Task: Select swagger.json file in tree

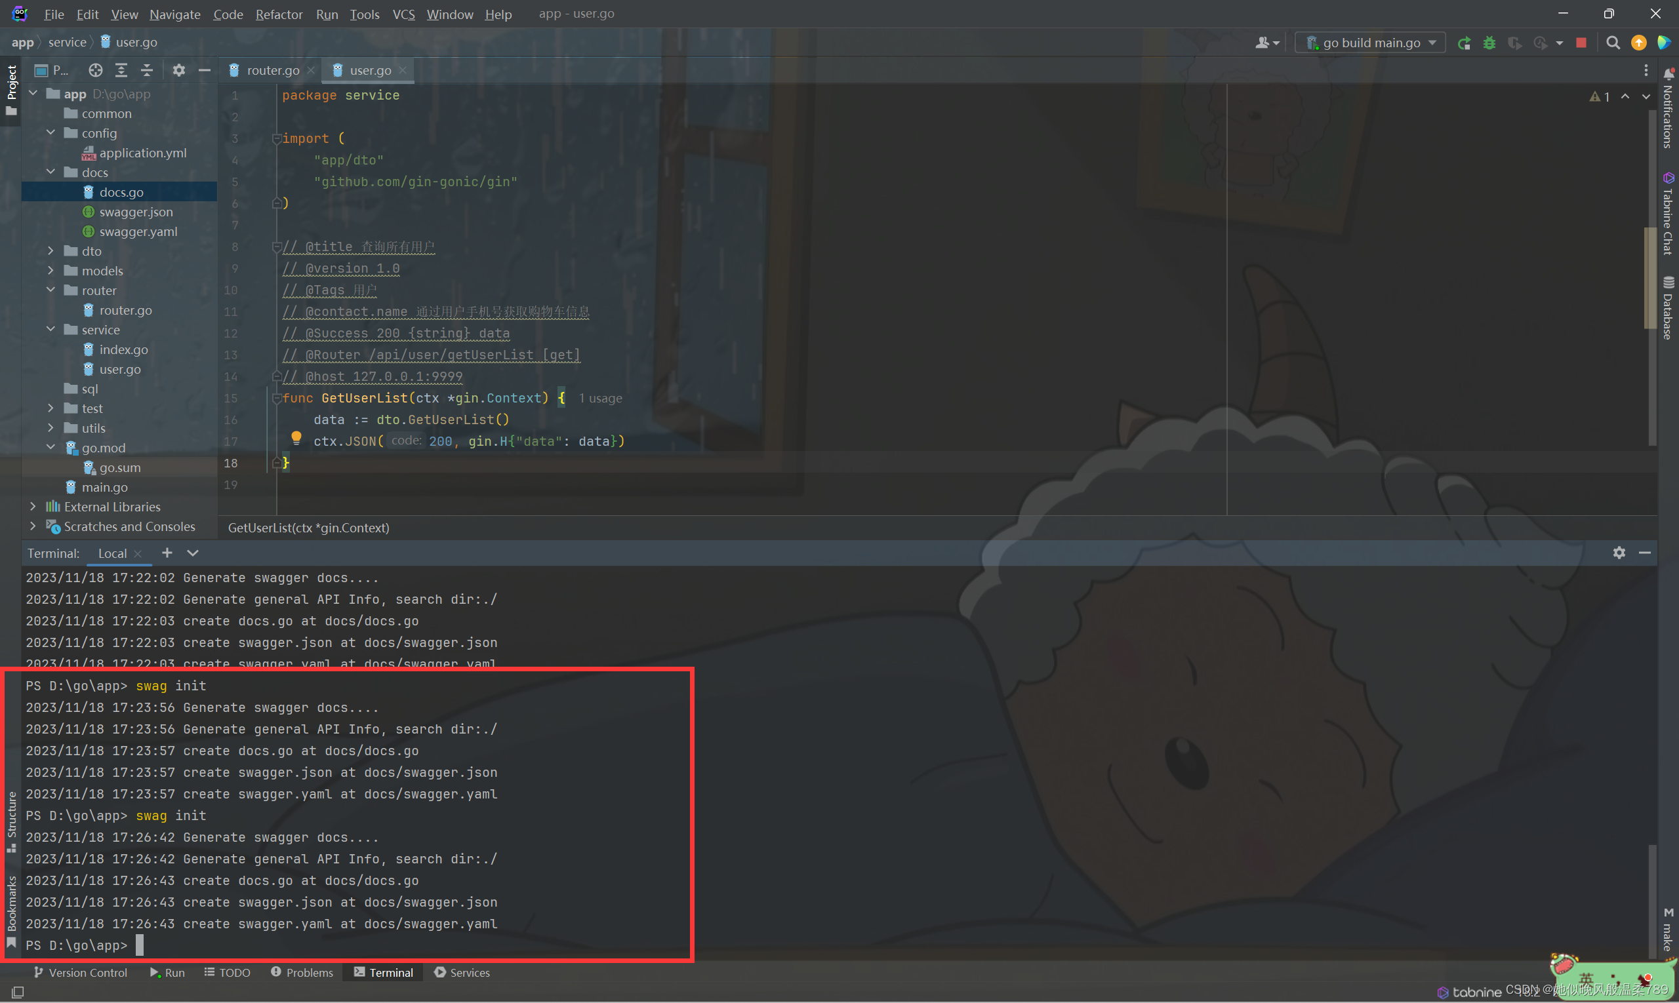Action: pyautogui.click(x=135, y=212)
